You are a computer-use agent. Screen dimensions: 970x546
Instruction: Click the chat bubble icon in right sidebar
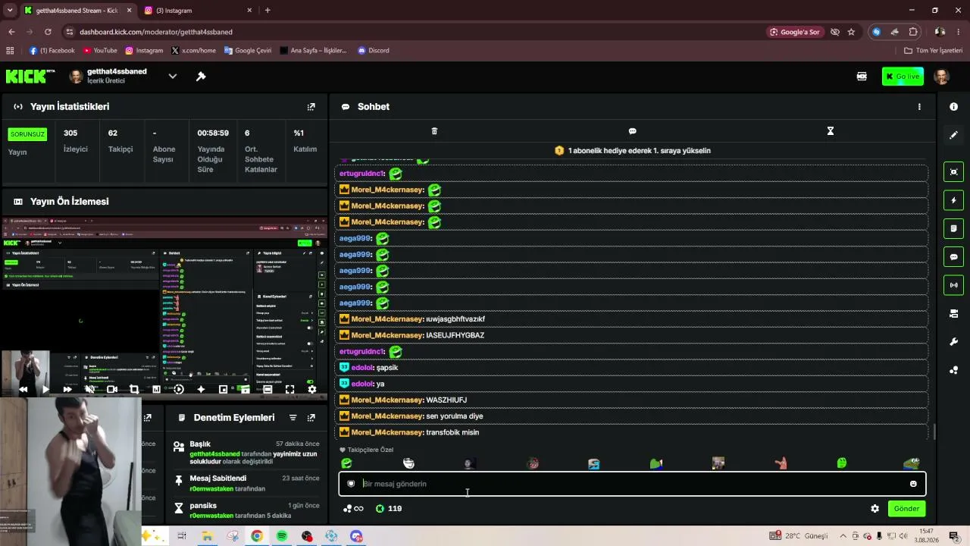tap(953, 257)
